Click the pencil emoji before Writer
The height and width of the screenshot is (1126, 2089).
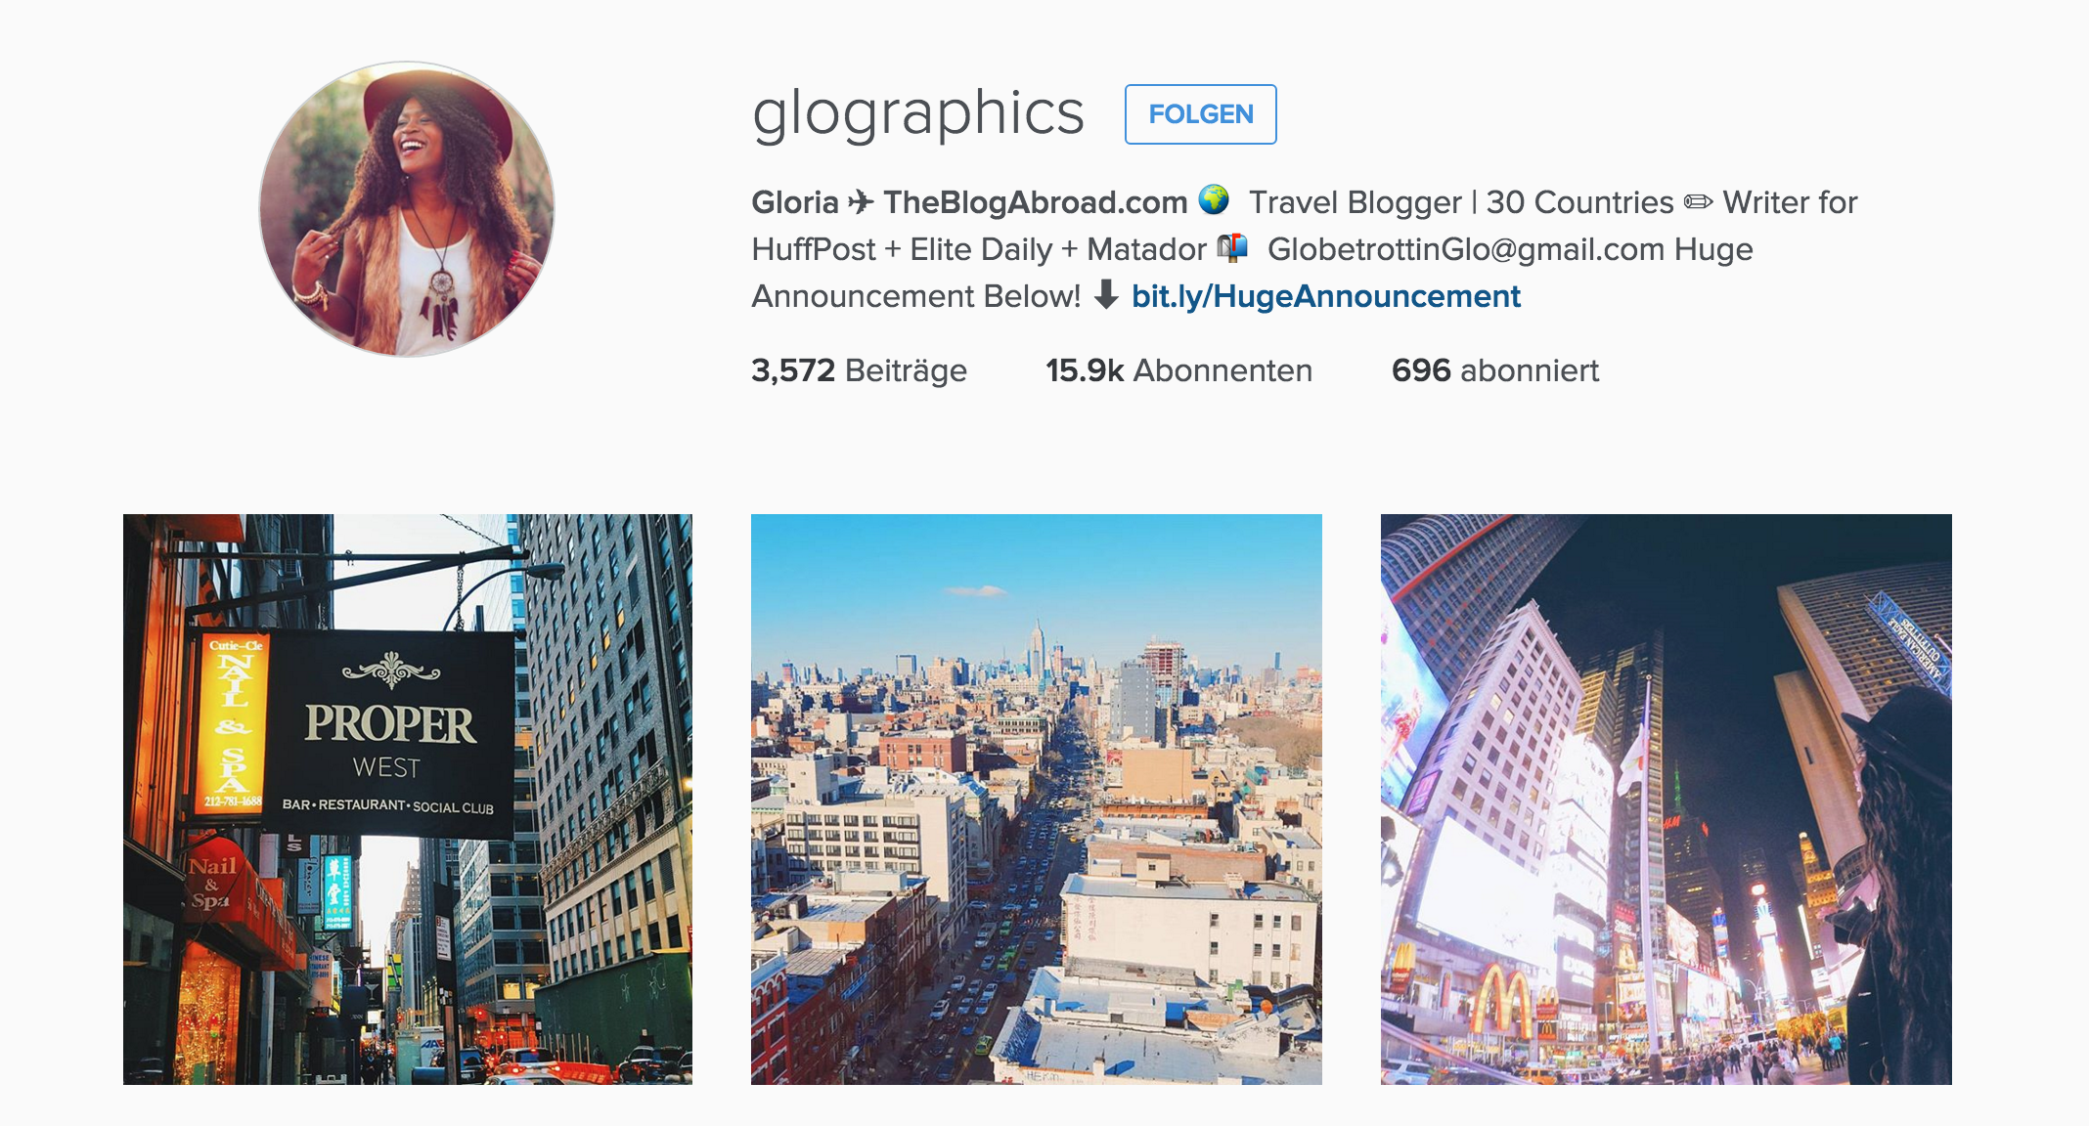tap(1698, 202)
